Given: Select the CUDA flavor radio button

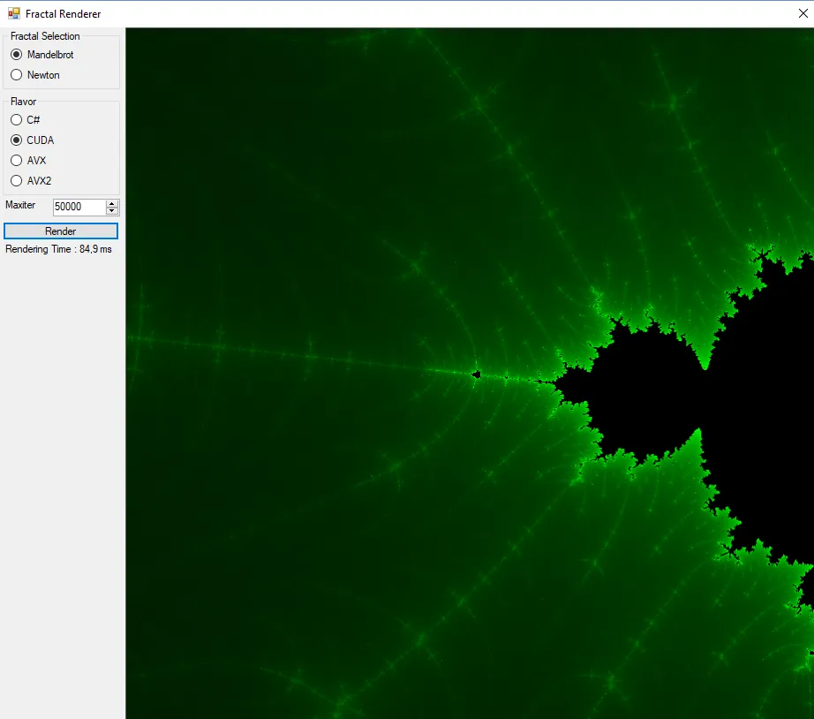Looking at the screenshot, I should click(x=17, y=140).
